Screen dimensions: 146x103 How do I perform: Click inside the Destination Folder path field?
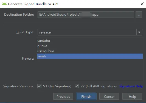click(x=86, y=15)
